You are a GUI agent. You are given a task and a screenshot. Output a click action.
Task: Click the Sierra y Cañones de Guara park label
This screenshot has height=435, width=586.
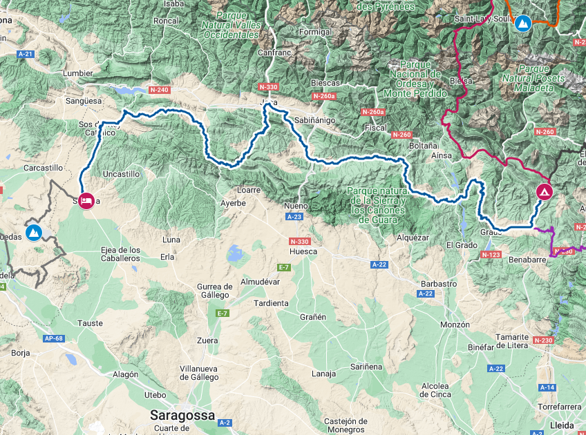click(x=378, y=205)
